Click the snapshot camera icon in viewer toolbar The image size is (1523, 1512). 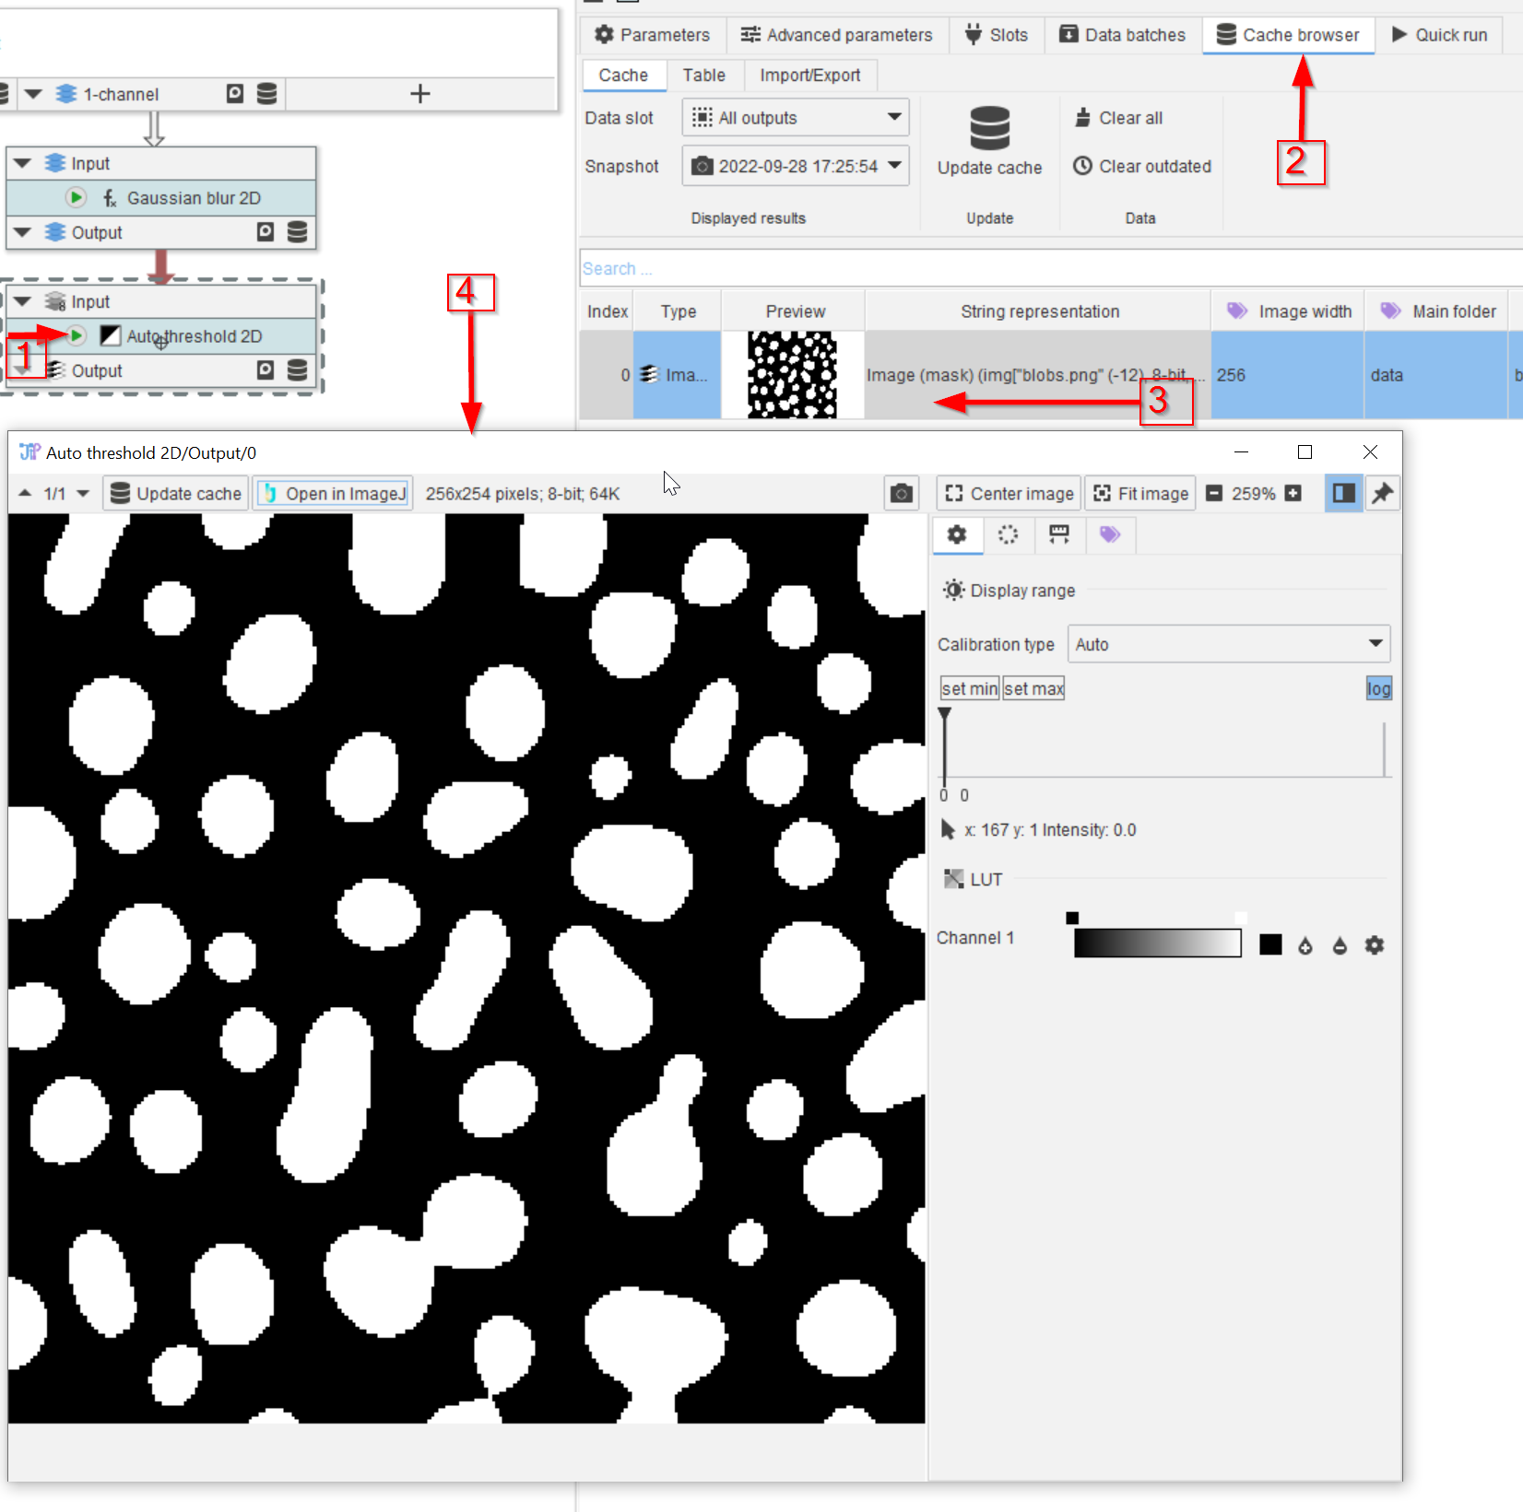901,494
